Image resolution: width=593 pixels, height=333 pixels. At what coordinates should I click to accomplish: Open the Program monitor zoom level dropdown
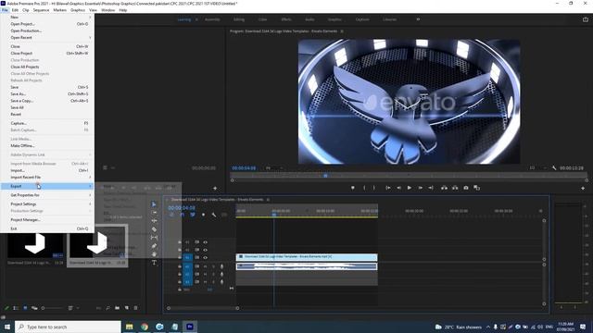click(274, 167)
